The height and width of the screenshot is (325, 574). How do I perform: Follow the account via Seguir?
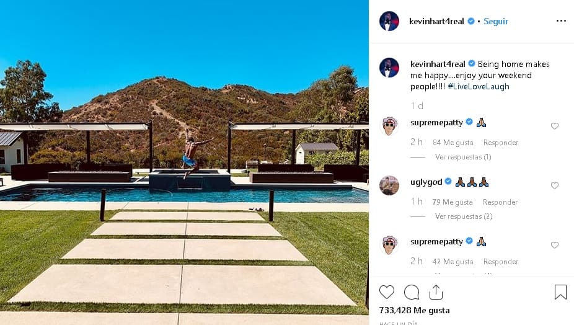click(496, 21)
